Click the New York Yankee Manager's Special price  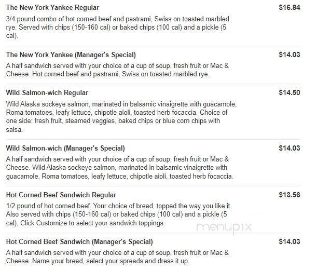pos(291,55)
